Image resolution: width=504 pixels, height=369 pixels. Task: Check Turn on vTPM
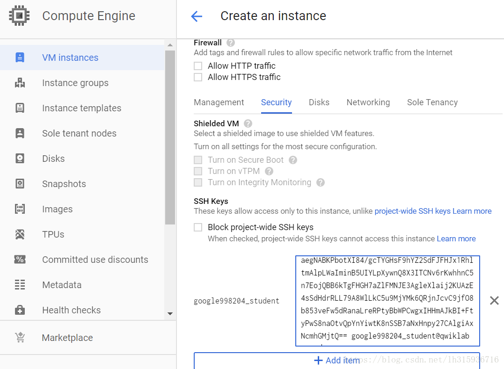[x=198, y=171]
